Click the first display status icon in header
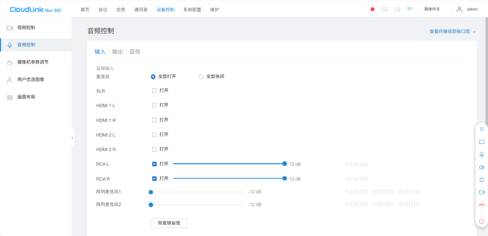This screenshot has width=488, height=236. (x=385, y=9)
